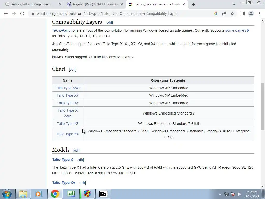Click the scrollbar down arrow
This screenshot has width=265, height=199.
[x=263, y=186]
